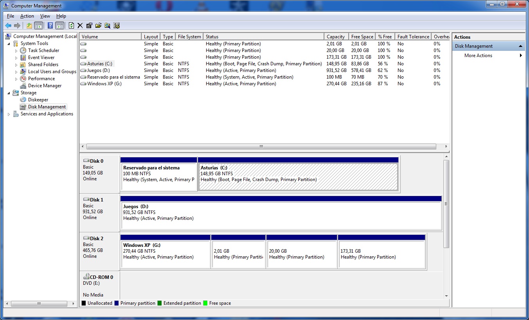Expand the Shared Folders node
The width and height of the screenshot is (529, 320).
click(x=16, y=65)
